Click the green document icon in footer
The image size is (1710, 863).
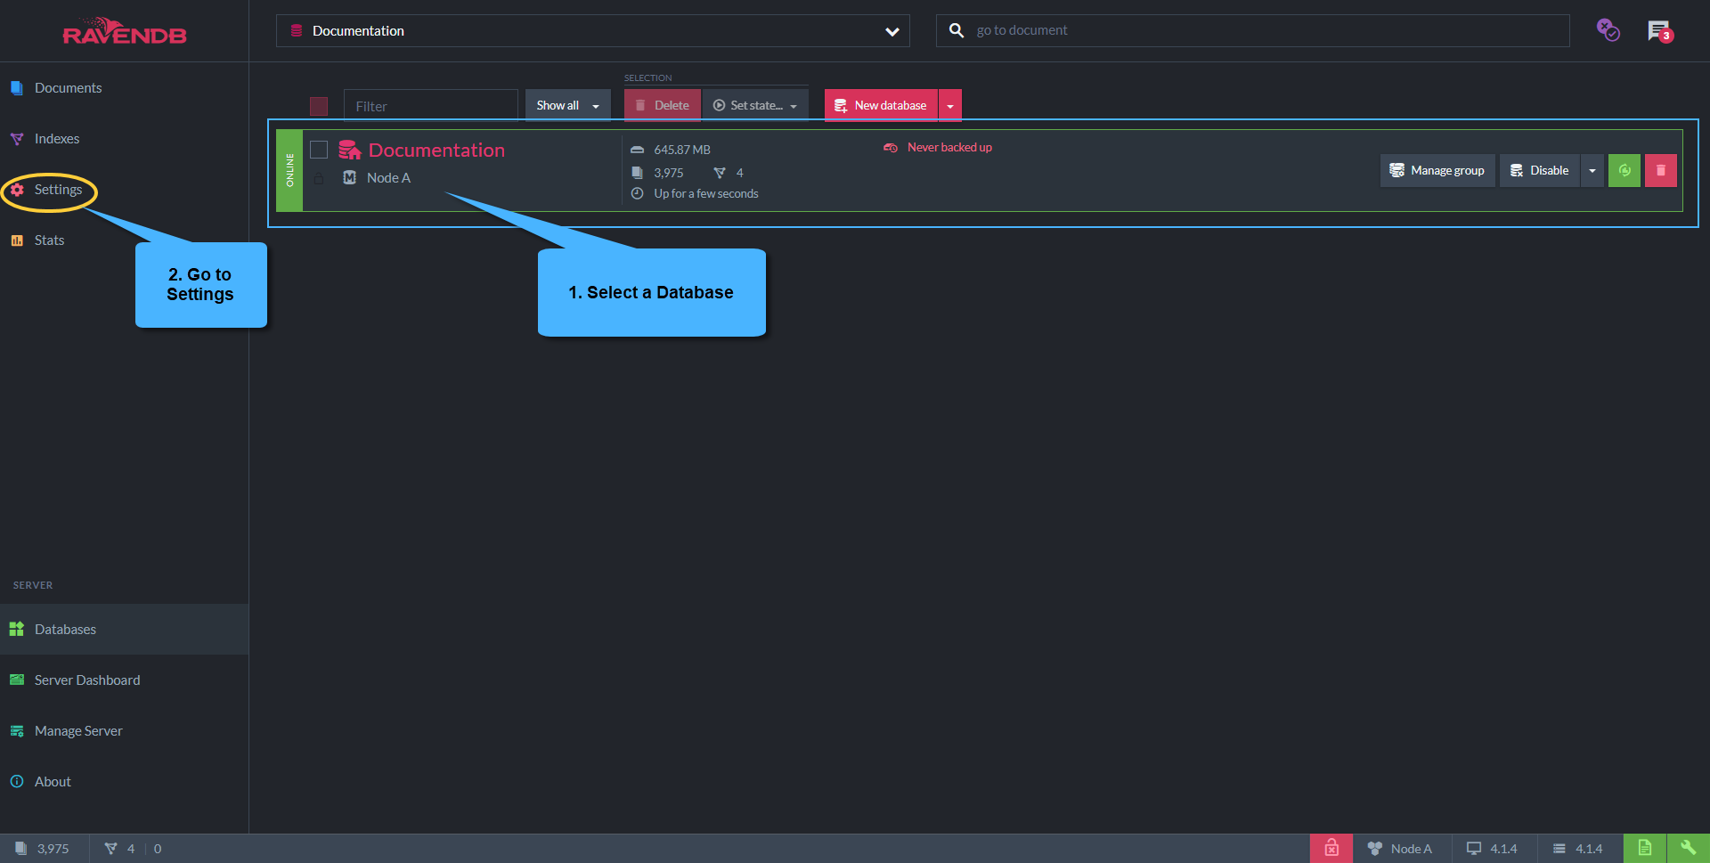click(x=1645, y=848)
